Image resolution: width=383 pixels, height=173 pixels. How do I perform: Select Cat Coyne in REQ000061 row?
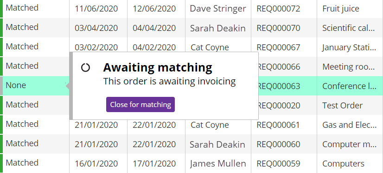(210, 125)
